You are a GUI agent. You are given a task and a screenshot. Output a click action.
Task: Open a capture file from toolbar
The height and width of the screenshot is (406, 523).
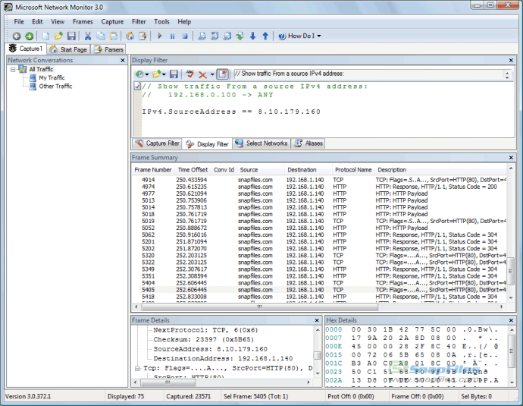pos(58,36)
